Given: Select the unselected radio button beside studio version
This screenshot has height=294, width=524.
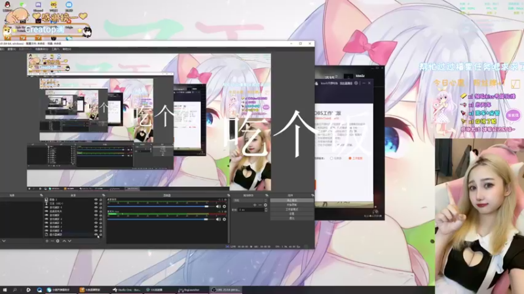Looking at the screenshot, I should [331, 158].
